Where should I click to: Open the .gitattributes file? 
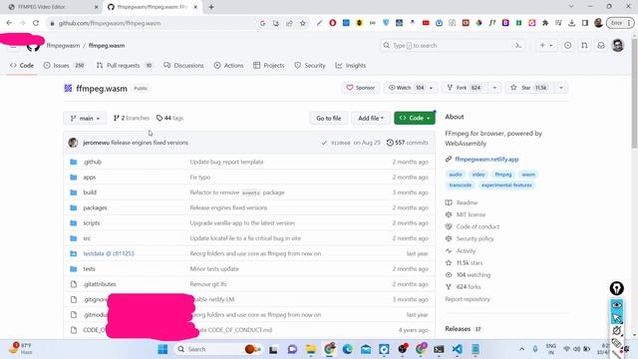[100, 284]
